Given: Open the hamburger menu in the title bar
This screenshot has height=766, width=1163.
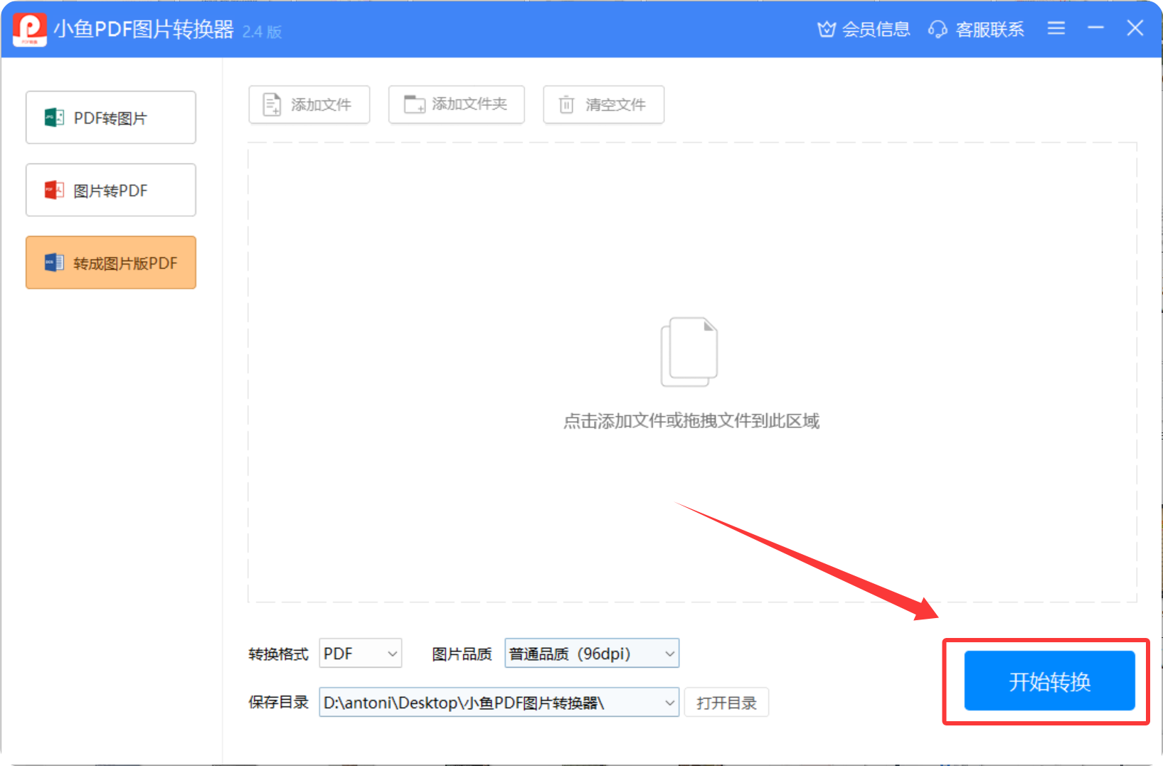Looking at the screenshot, I should 1056,28.
